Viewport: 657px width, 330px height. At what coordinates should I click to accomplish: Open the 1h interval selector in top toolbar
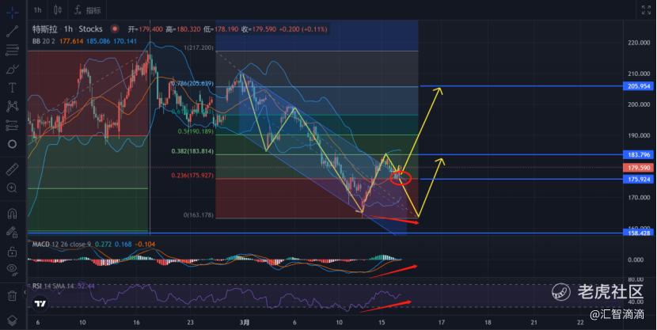(x=38, y=10)
